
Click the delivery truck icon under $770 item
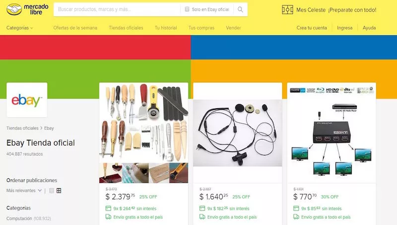tap(296, 217)
